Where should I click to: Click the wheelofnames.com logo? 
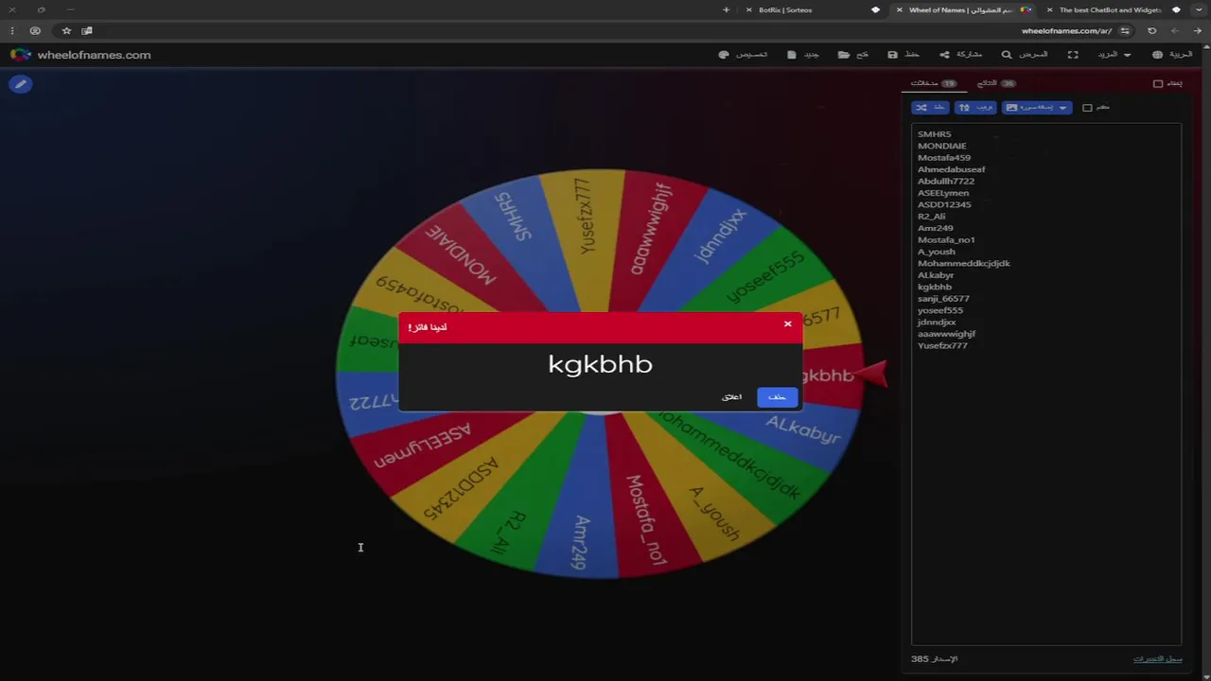[80, 55]
